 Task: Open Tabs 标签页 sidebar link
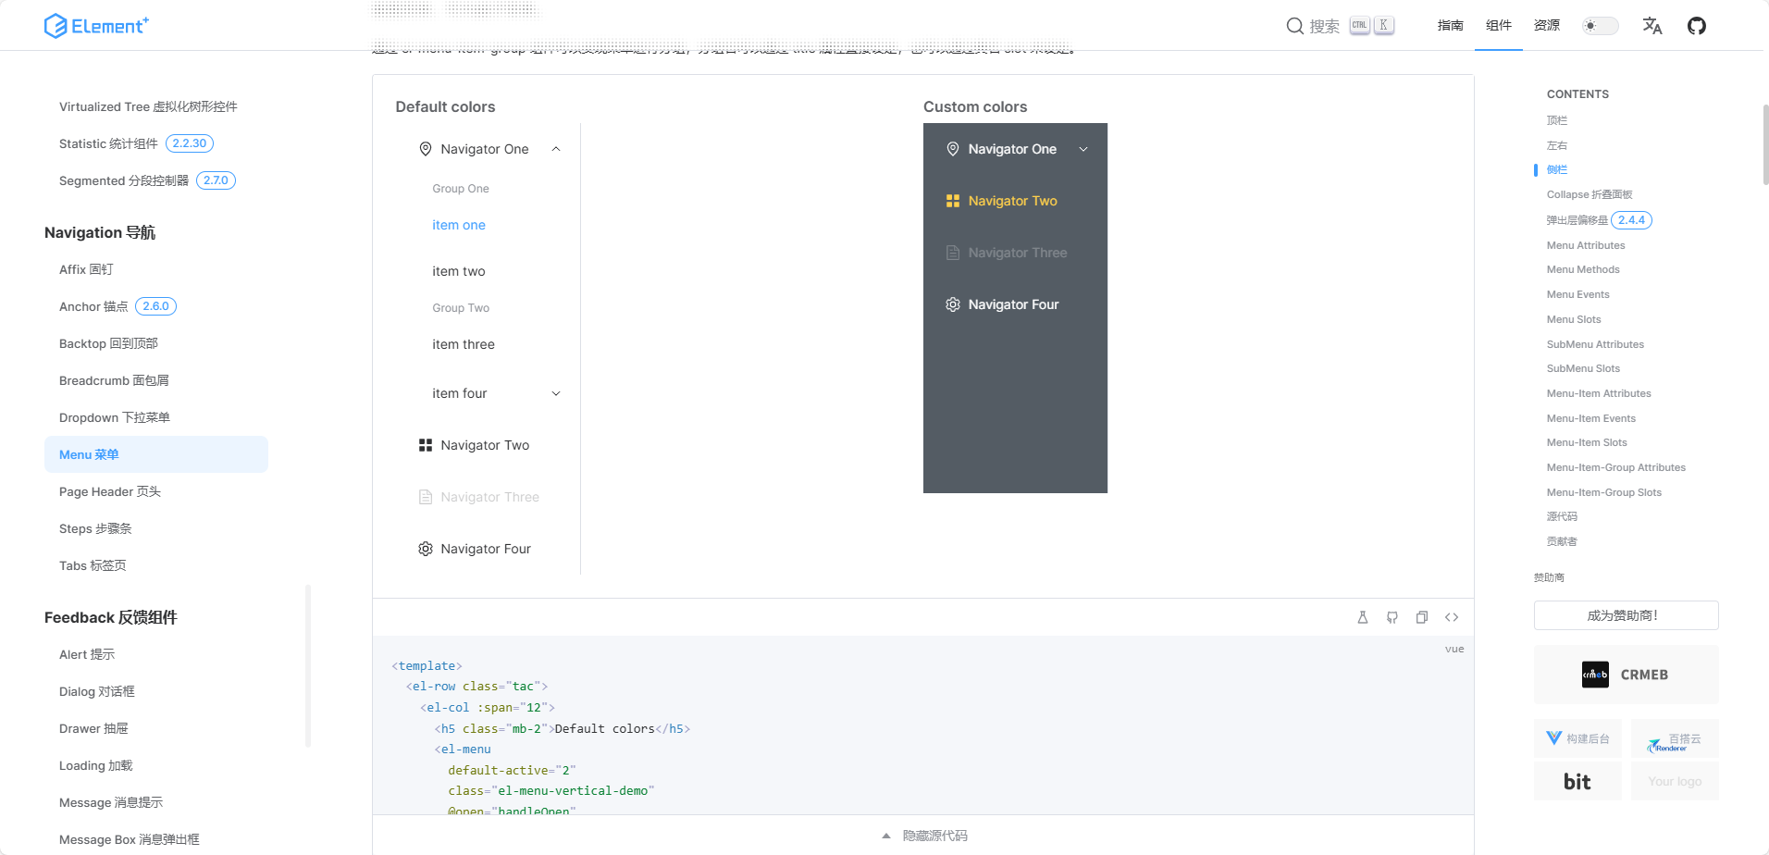pyautogui.click(x=93, y=565)
